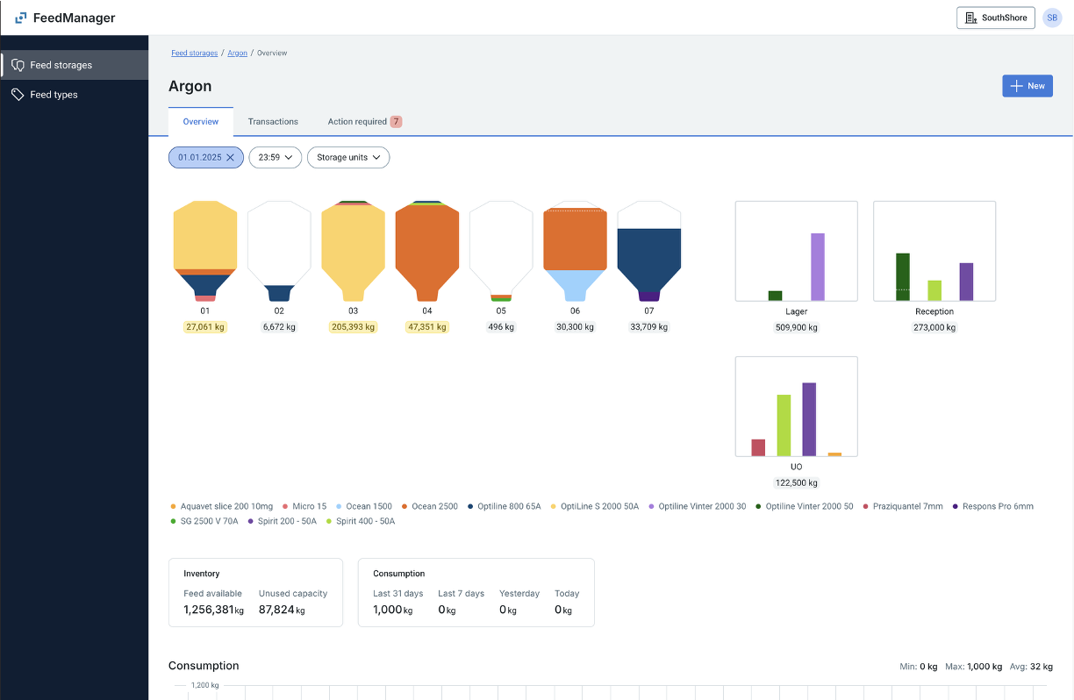Click silo 01 icon

205,250
